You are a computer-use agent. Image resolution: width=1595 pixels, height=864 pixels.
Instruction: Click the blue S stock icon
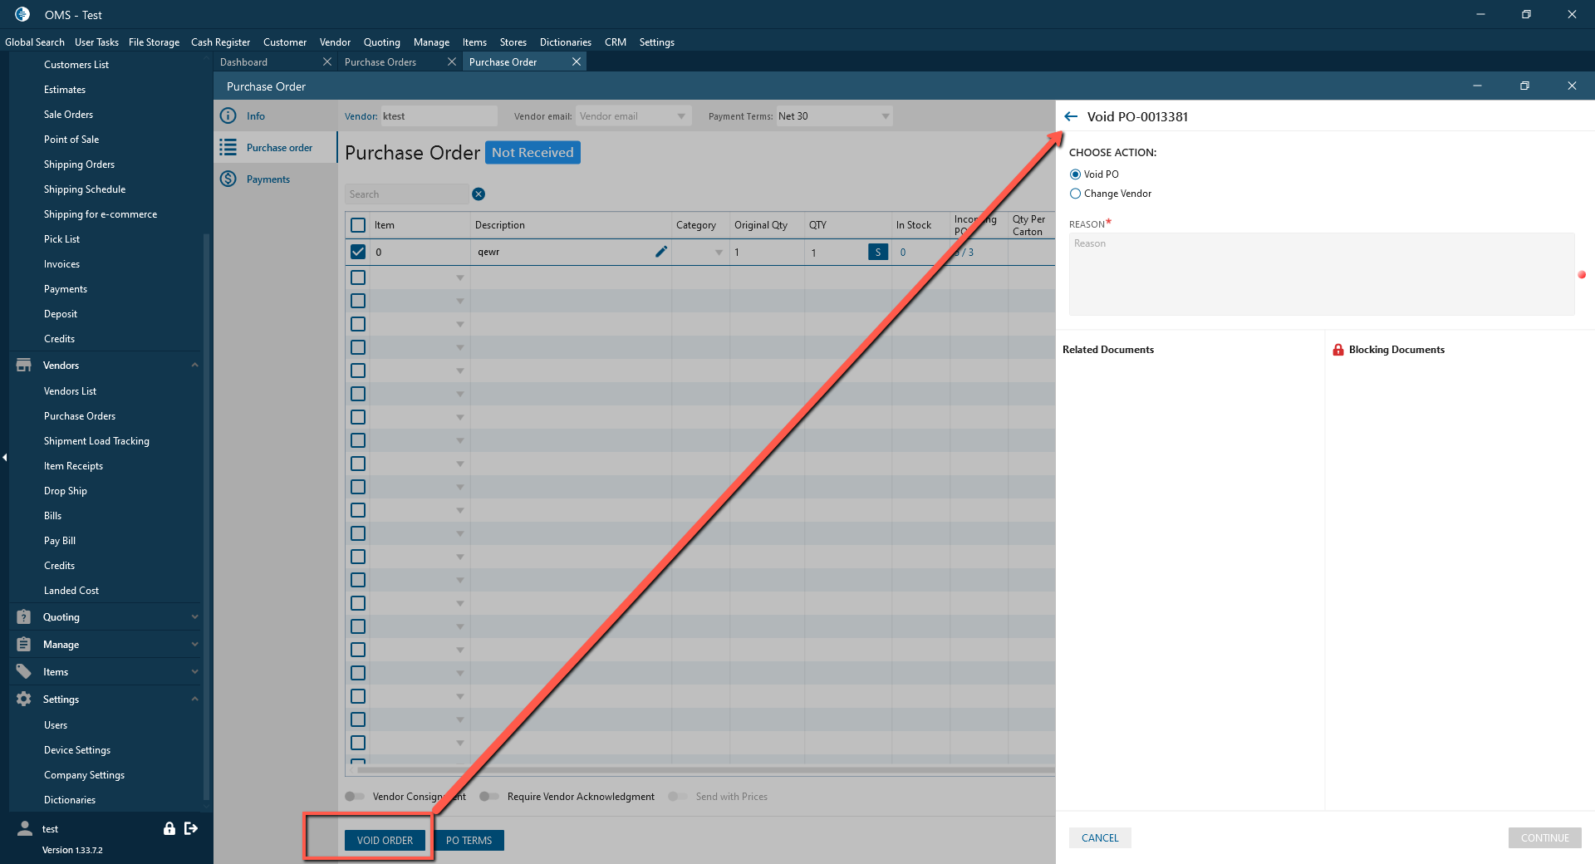[x=878, y=252]
